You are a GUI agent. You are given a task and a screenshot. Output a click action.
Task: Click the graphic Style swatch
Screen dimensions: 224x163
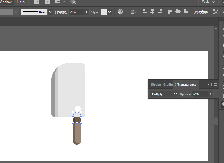(104, 12)
